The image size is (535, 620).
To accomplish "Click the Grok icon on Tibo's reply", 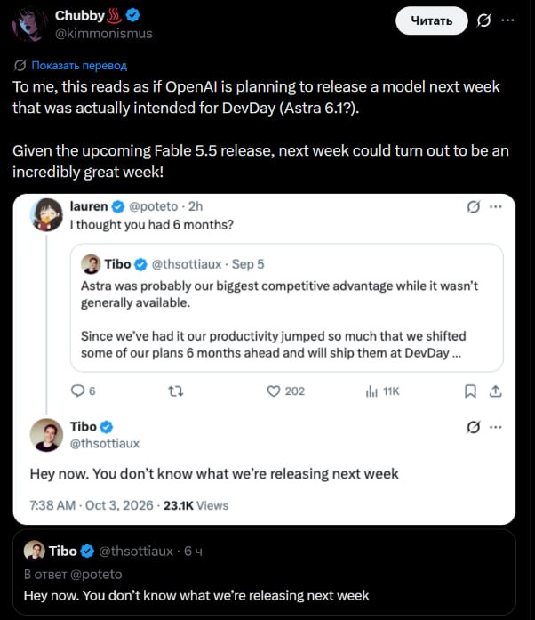I will coord(474,427).
